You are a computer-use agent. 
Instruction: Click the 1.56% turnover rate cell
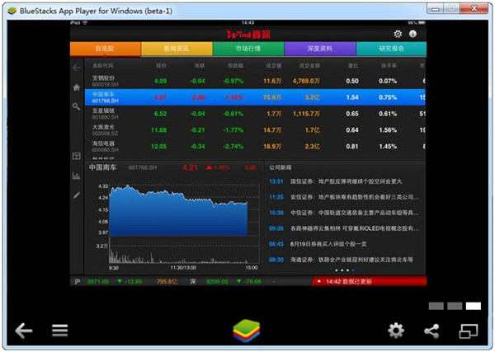388,130
